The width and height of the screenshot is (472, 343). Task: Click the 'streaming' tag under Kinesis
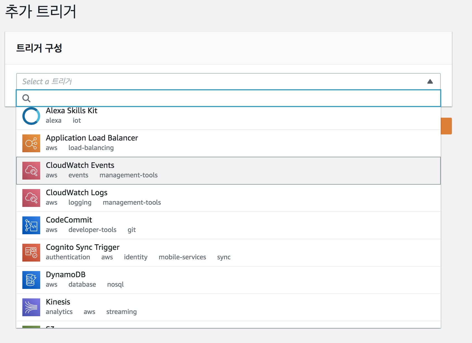coord(121,312)
